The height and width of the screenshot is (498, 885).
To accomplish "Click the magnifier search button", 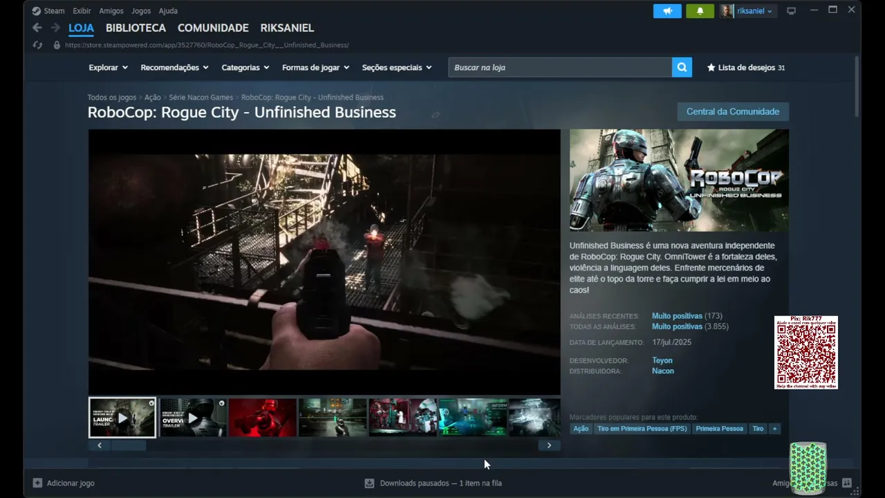I will coord(682,67).
